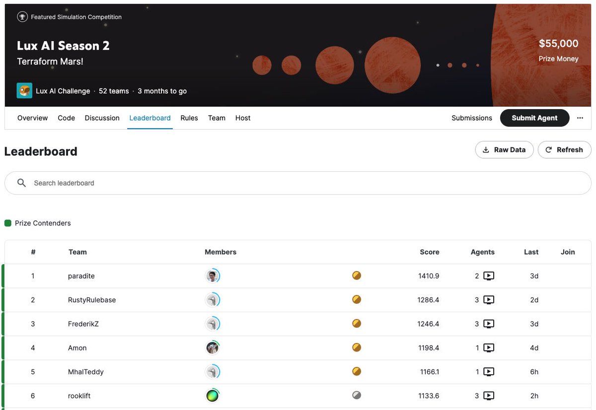Click the Last column header
The image size is (596, 410).
coord(531,252)
